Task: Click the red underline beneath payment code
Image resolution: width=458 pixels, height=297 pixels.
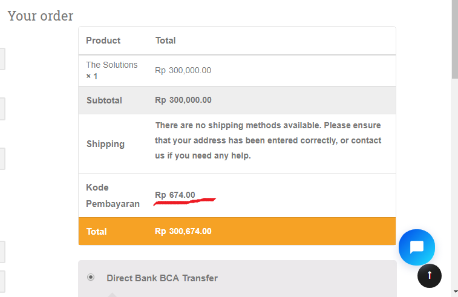Action: tap(185, 201)
